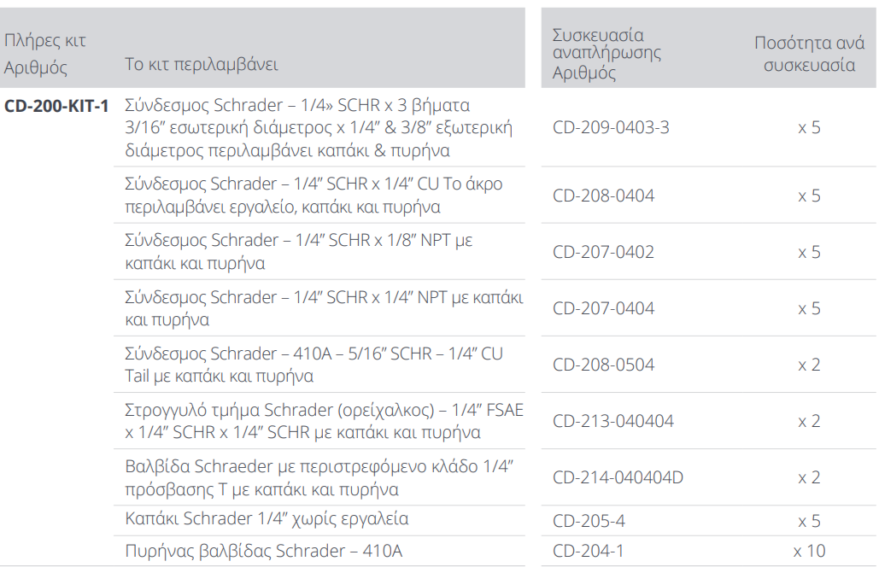The height and width of the screenshot is (567, 879).
Task: Click part number CD-213-040404
Action: coord(612,421)
